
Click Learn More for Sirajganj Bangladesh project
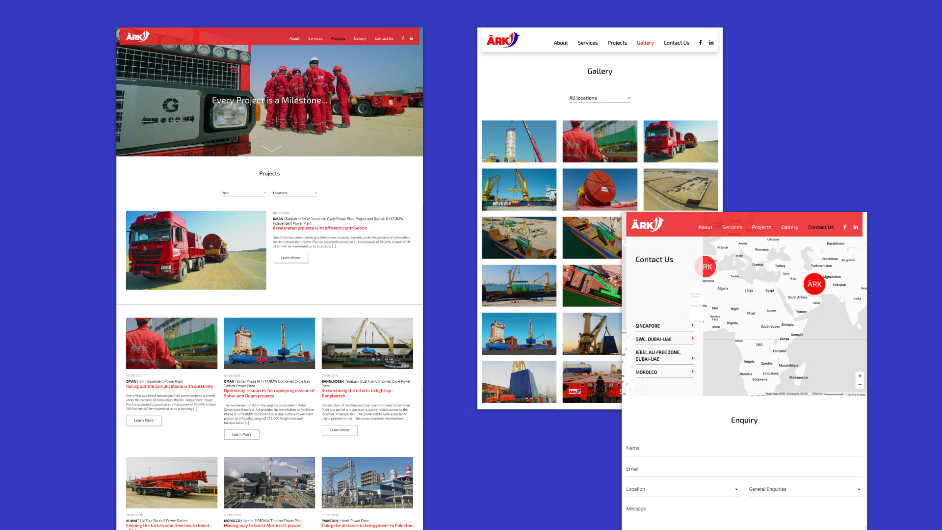(340, 430)
